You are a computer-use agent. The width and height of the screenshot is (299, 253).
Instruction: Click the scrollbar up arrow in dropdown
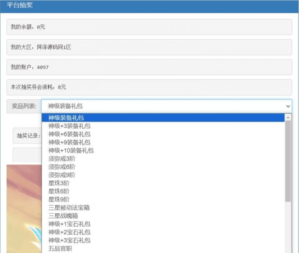[x=288, y=118]
